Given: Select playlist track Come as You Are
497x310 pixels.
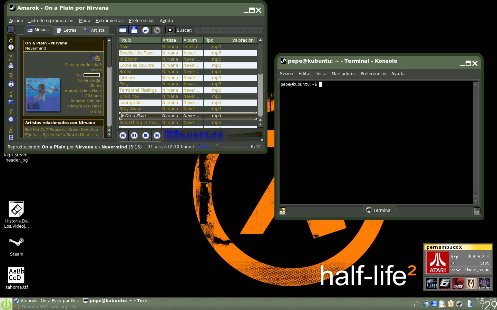Looking at the screenshot, I should pyautogui.click(x=188, y=65).
